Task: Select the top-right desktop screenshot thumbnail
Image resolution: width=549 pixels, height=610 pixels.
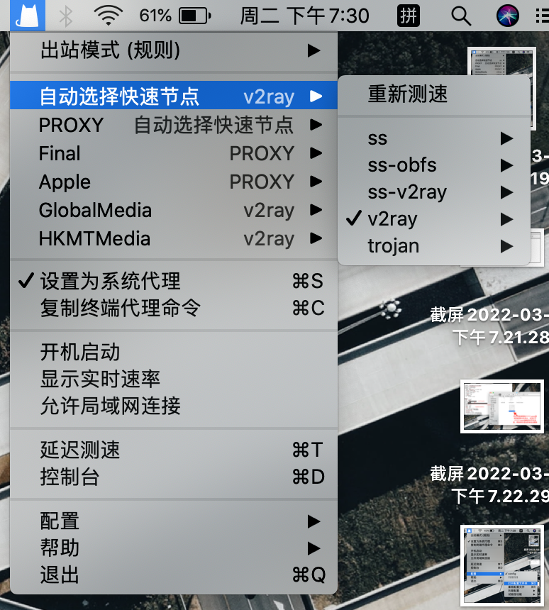Action: pyautogui.click(x=501, y=62)
